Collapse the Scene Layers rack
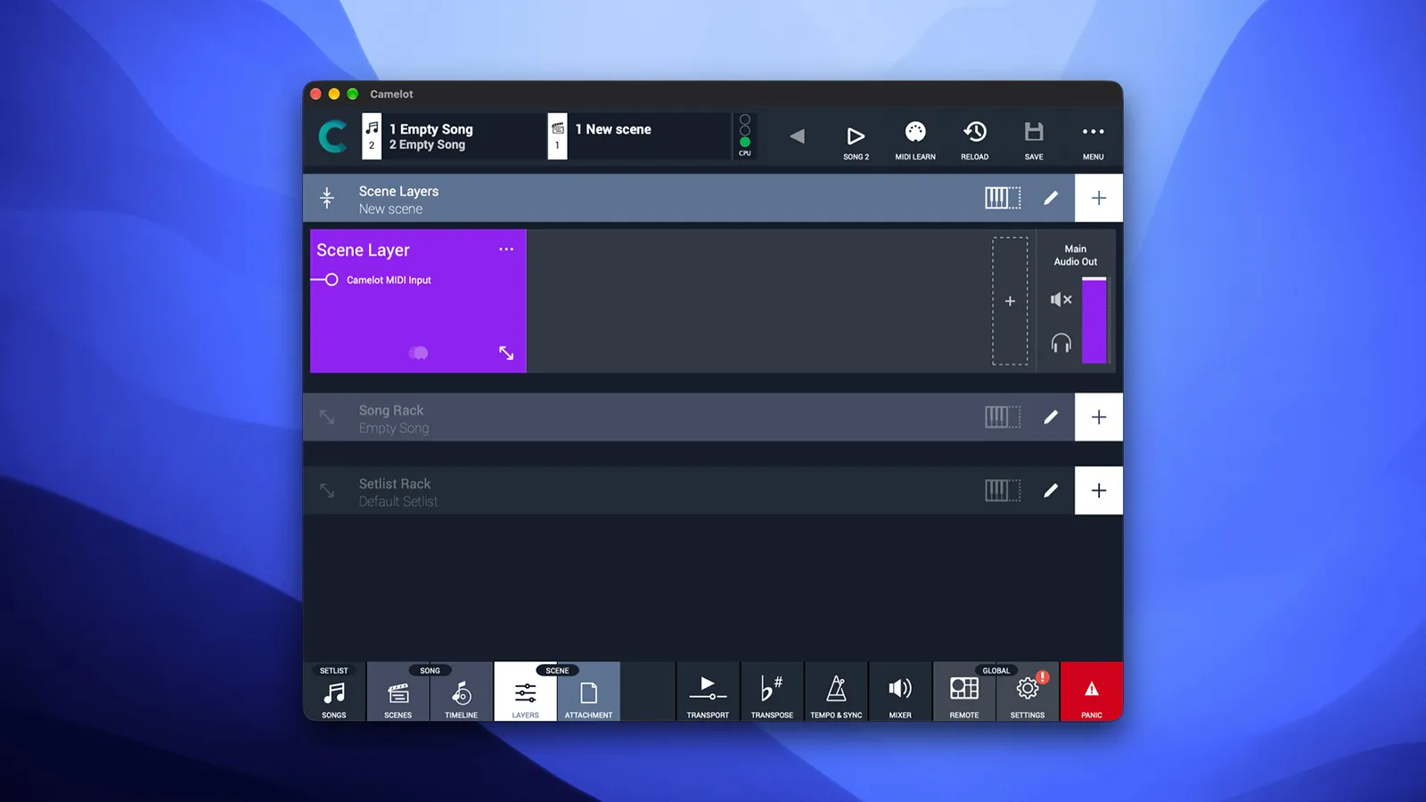This screenshot has height=802, width=1426. pos(327,198)
